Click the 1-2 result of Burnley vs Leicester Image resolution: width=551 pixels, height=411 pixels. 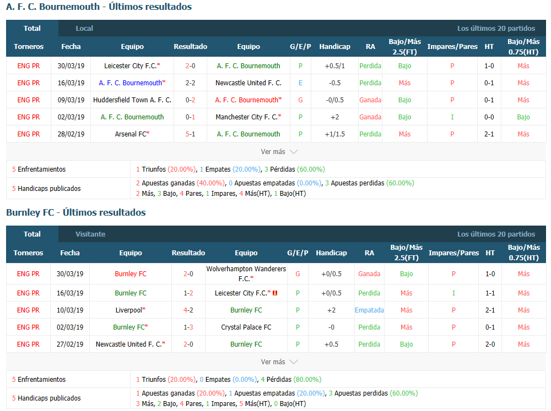(188, 293)
